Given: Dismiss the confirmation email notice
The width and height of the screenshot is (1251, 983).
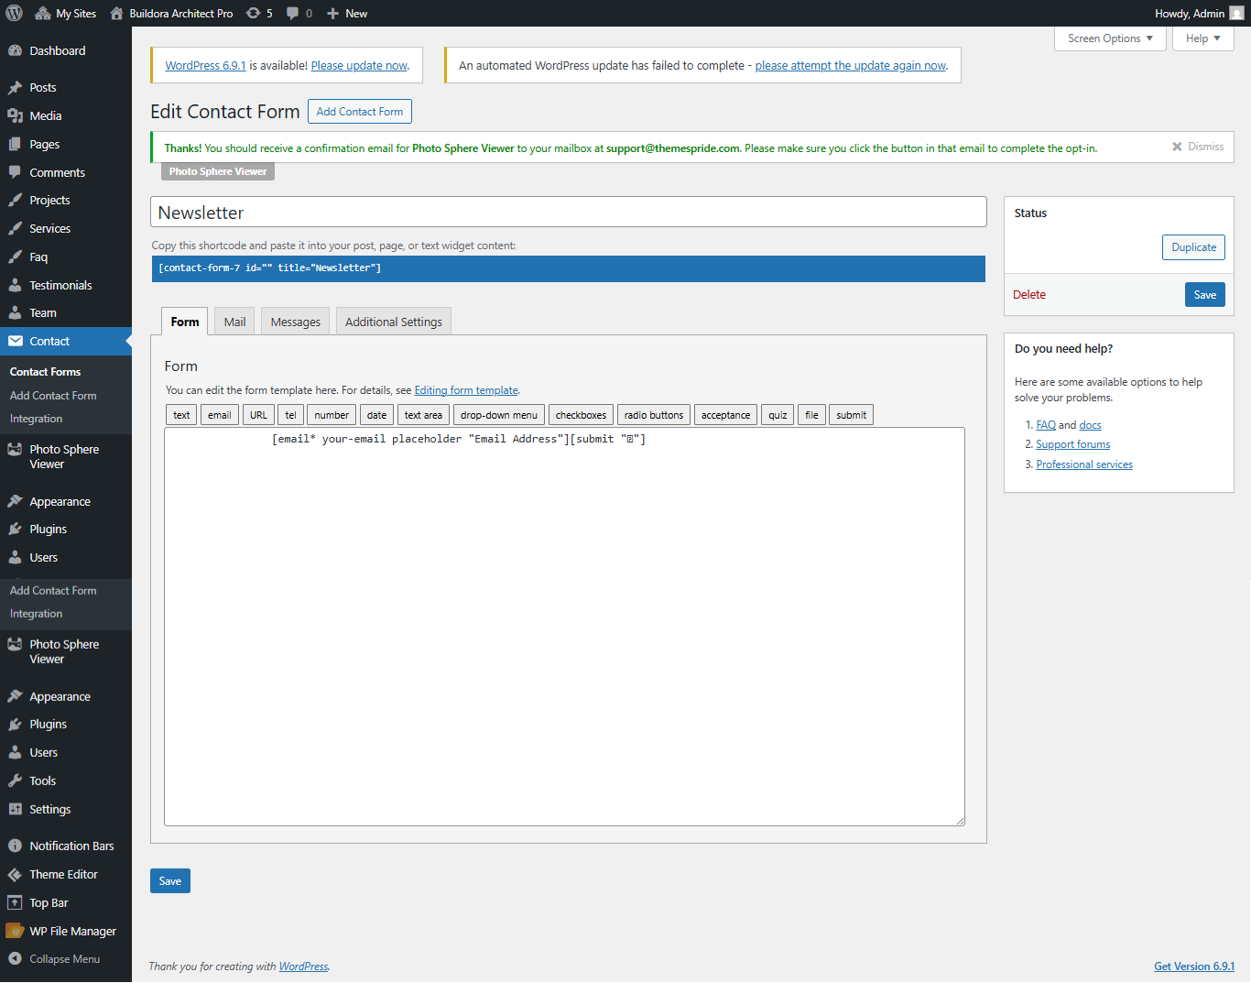Looking at the screenshot, I should [x=1196, y=146].
